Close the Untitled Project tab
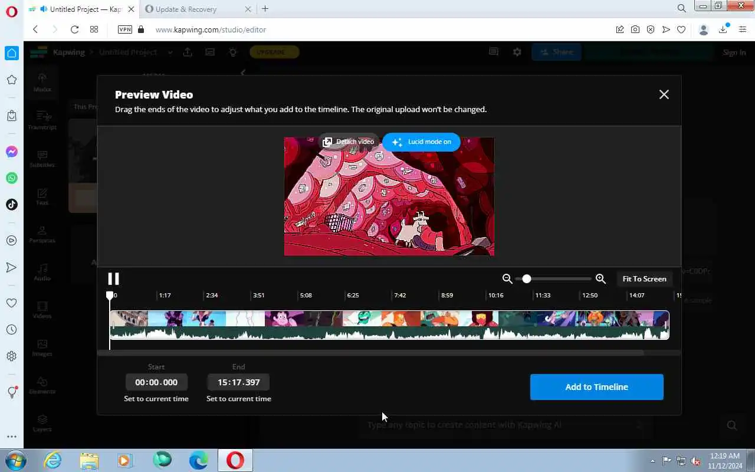755x472 pixels. (132, 9)
